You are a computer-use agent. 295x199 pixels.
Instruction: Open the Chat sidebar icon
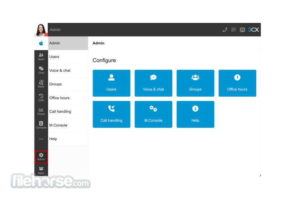tap(41, 71)
